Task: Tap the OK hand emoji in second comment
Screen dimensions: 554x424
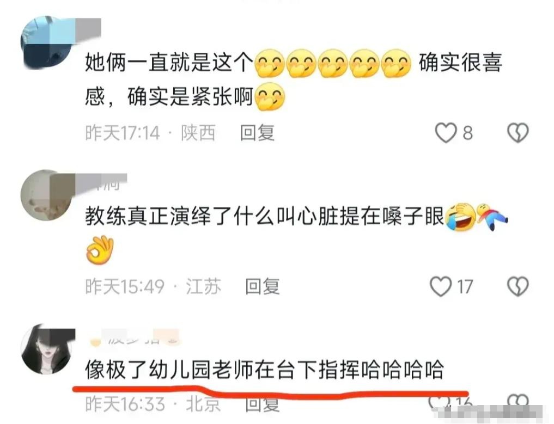Action: point(100,250)
